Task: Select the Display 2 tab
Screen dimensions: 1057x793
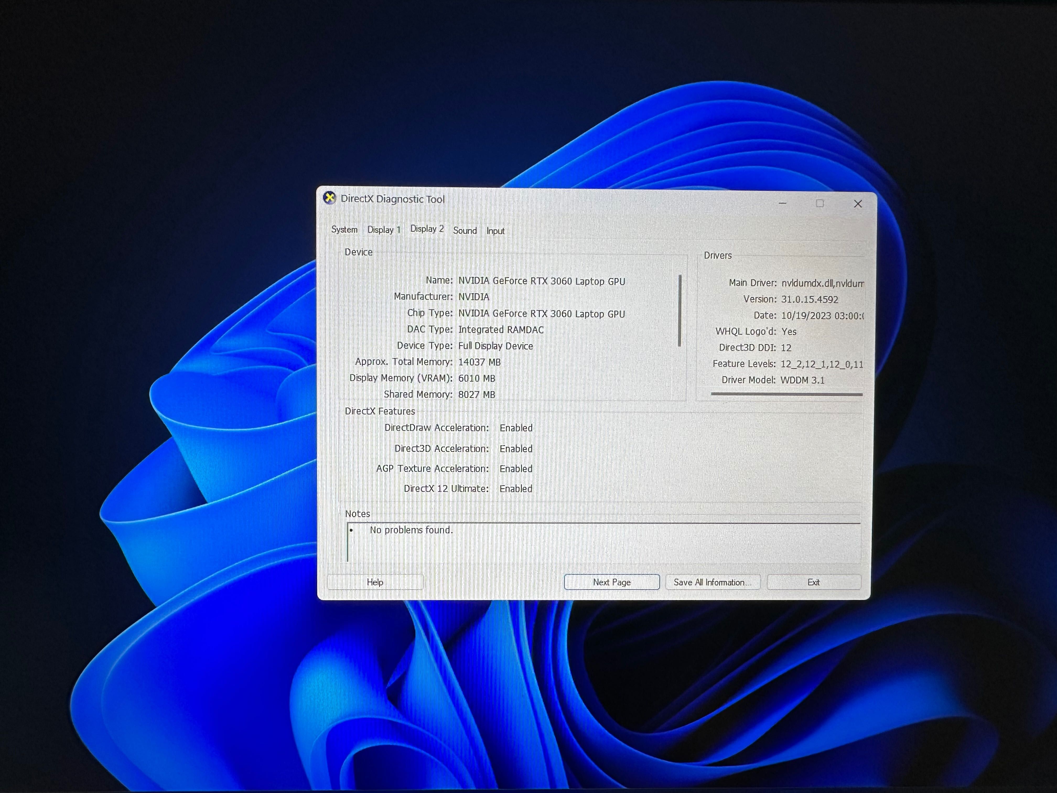Action: coord(427,228)
